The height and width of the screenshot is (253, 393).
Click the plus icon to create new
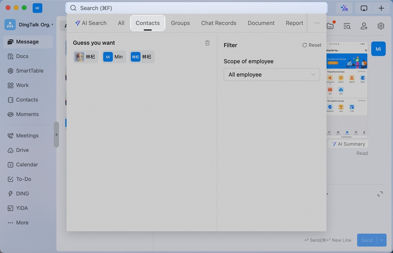pos(381,8)
